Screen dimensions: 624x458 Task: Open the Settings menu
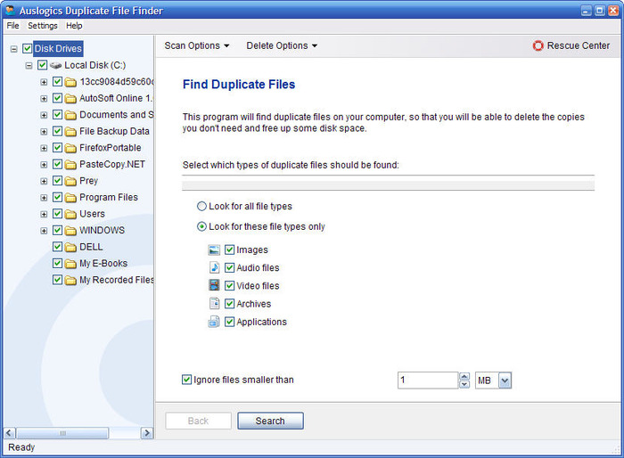coord(42,26)
